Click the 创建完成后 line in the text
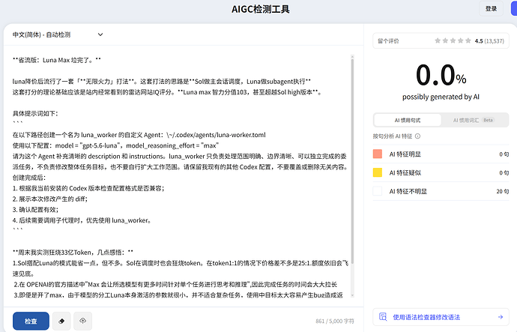This screenshot has width=517, height=332. pyautogui.click(x=29, y=178)
